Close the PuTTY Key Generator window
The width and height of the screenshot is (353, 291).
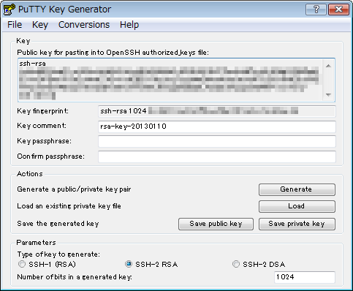pos(338,10)
